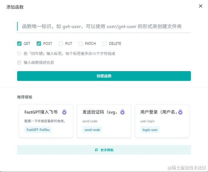The image size is (208, 172).
Task: Enable the DELETE method checkbox
Action: click(x=105, y=44)
